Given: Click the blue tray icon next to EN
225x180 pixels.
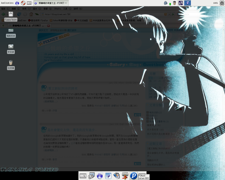Looking at the screenshot, I should pyautogui.click(x=187, y=3).
